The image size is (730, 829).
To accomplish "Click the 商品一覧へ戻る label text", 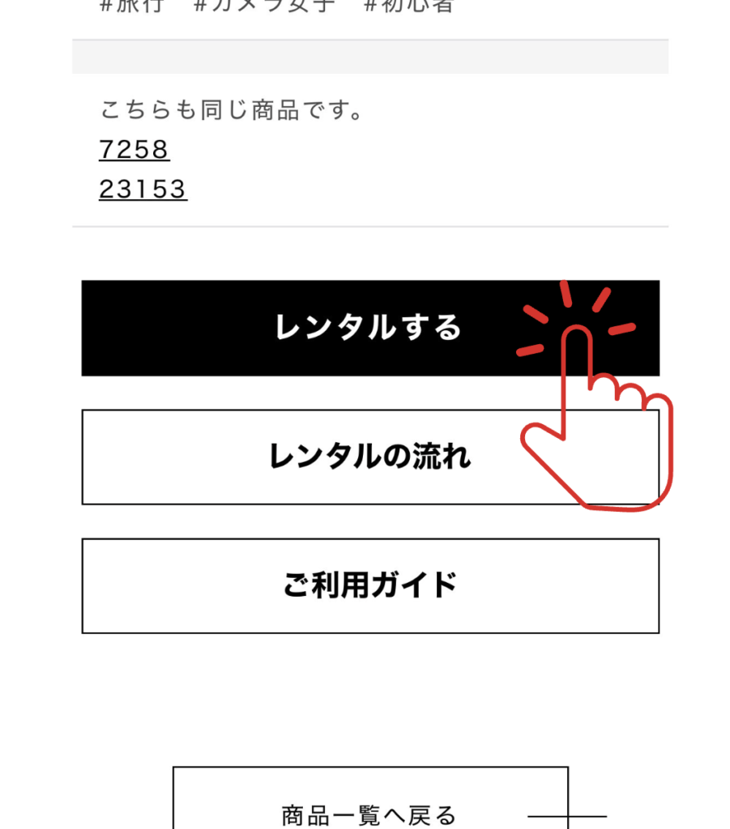I will pyautogui.click(x=368, y=816).
